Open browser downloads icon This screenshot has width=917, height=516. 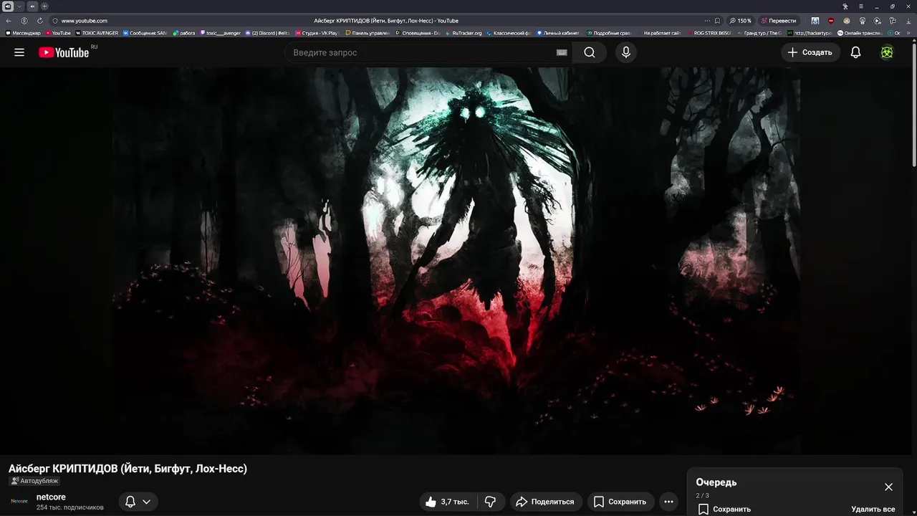(908, 21)
